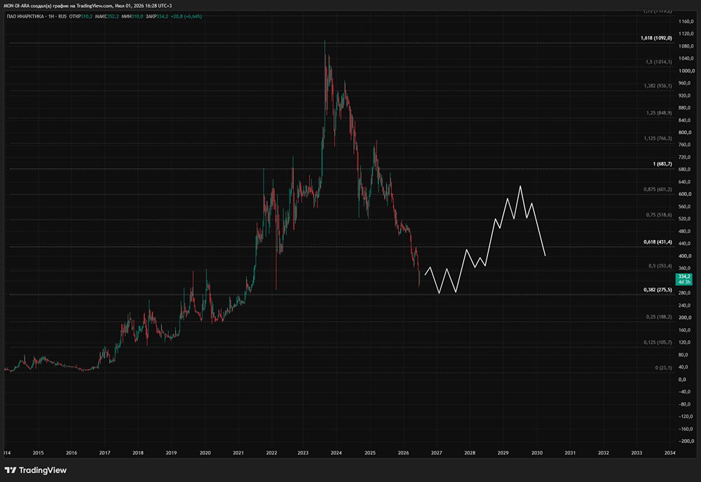701x482 pixels.
Task: Select the ПАО ИНАРКТИКА symbol title
Action: tap(25, 17)
